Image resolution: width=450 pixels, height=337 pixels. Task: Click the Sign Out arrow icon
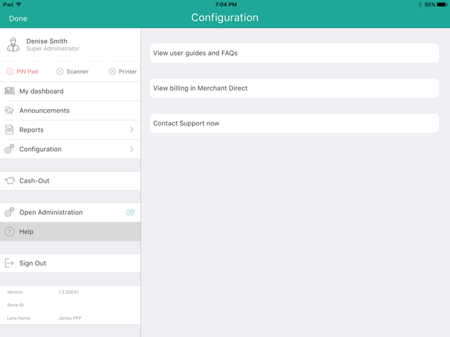(10, 263)
